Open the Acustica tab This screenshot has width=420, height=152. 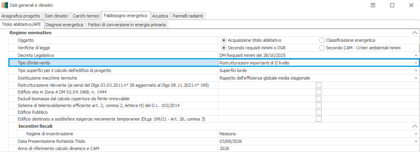pyautogui.click(x=160, y=16)
